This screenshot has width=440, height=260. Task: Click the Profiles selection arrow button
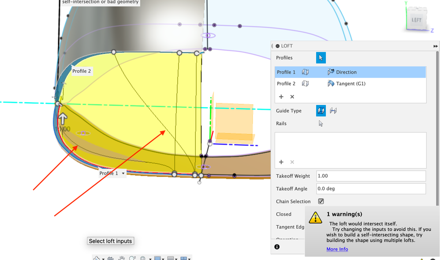321,58
